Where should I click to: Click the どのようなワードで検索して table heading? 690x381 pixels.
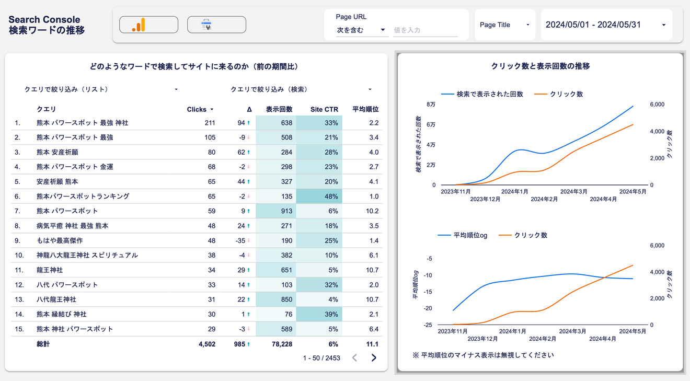tap(194, 66)
